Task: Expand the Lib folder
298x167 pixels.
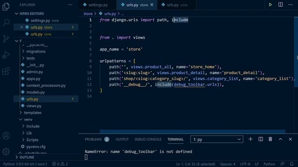Action: point(29,133)
